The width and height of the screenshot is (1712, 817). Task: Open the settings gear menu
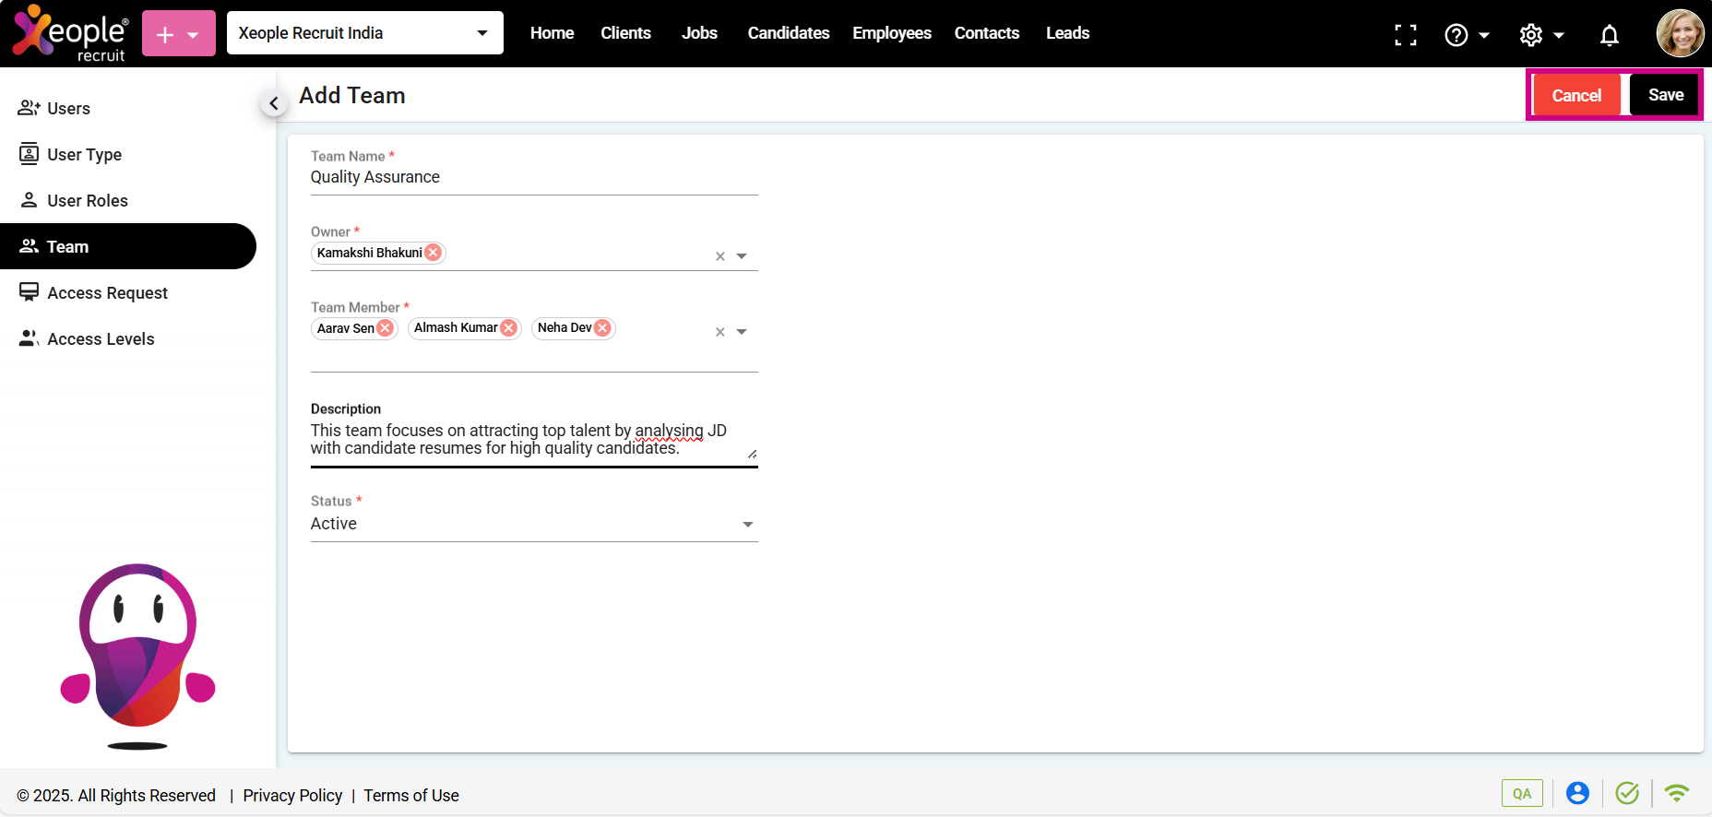tap(1531, 35)
